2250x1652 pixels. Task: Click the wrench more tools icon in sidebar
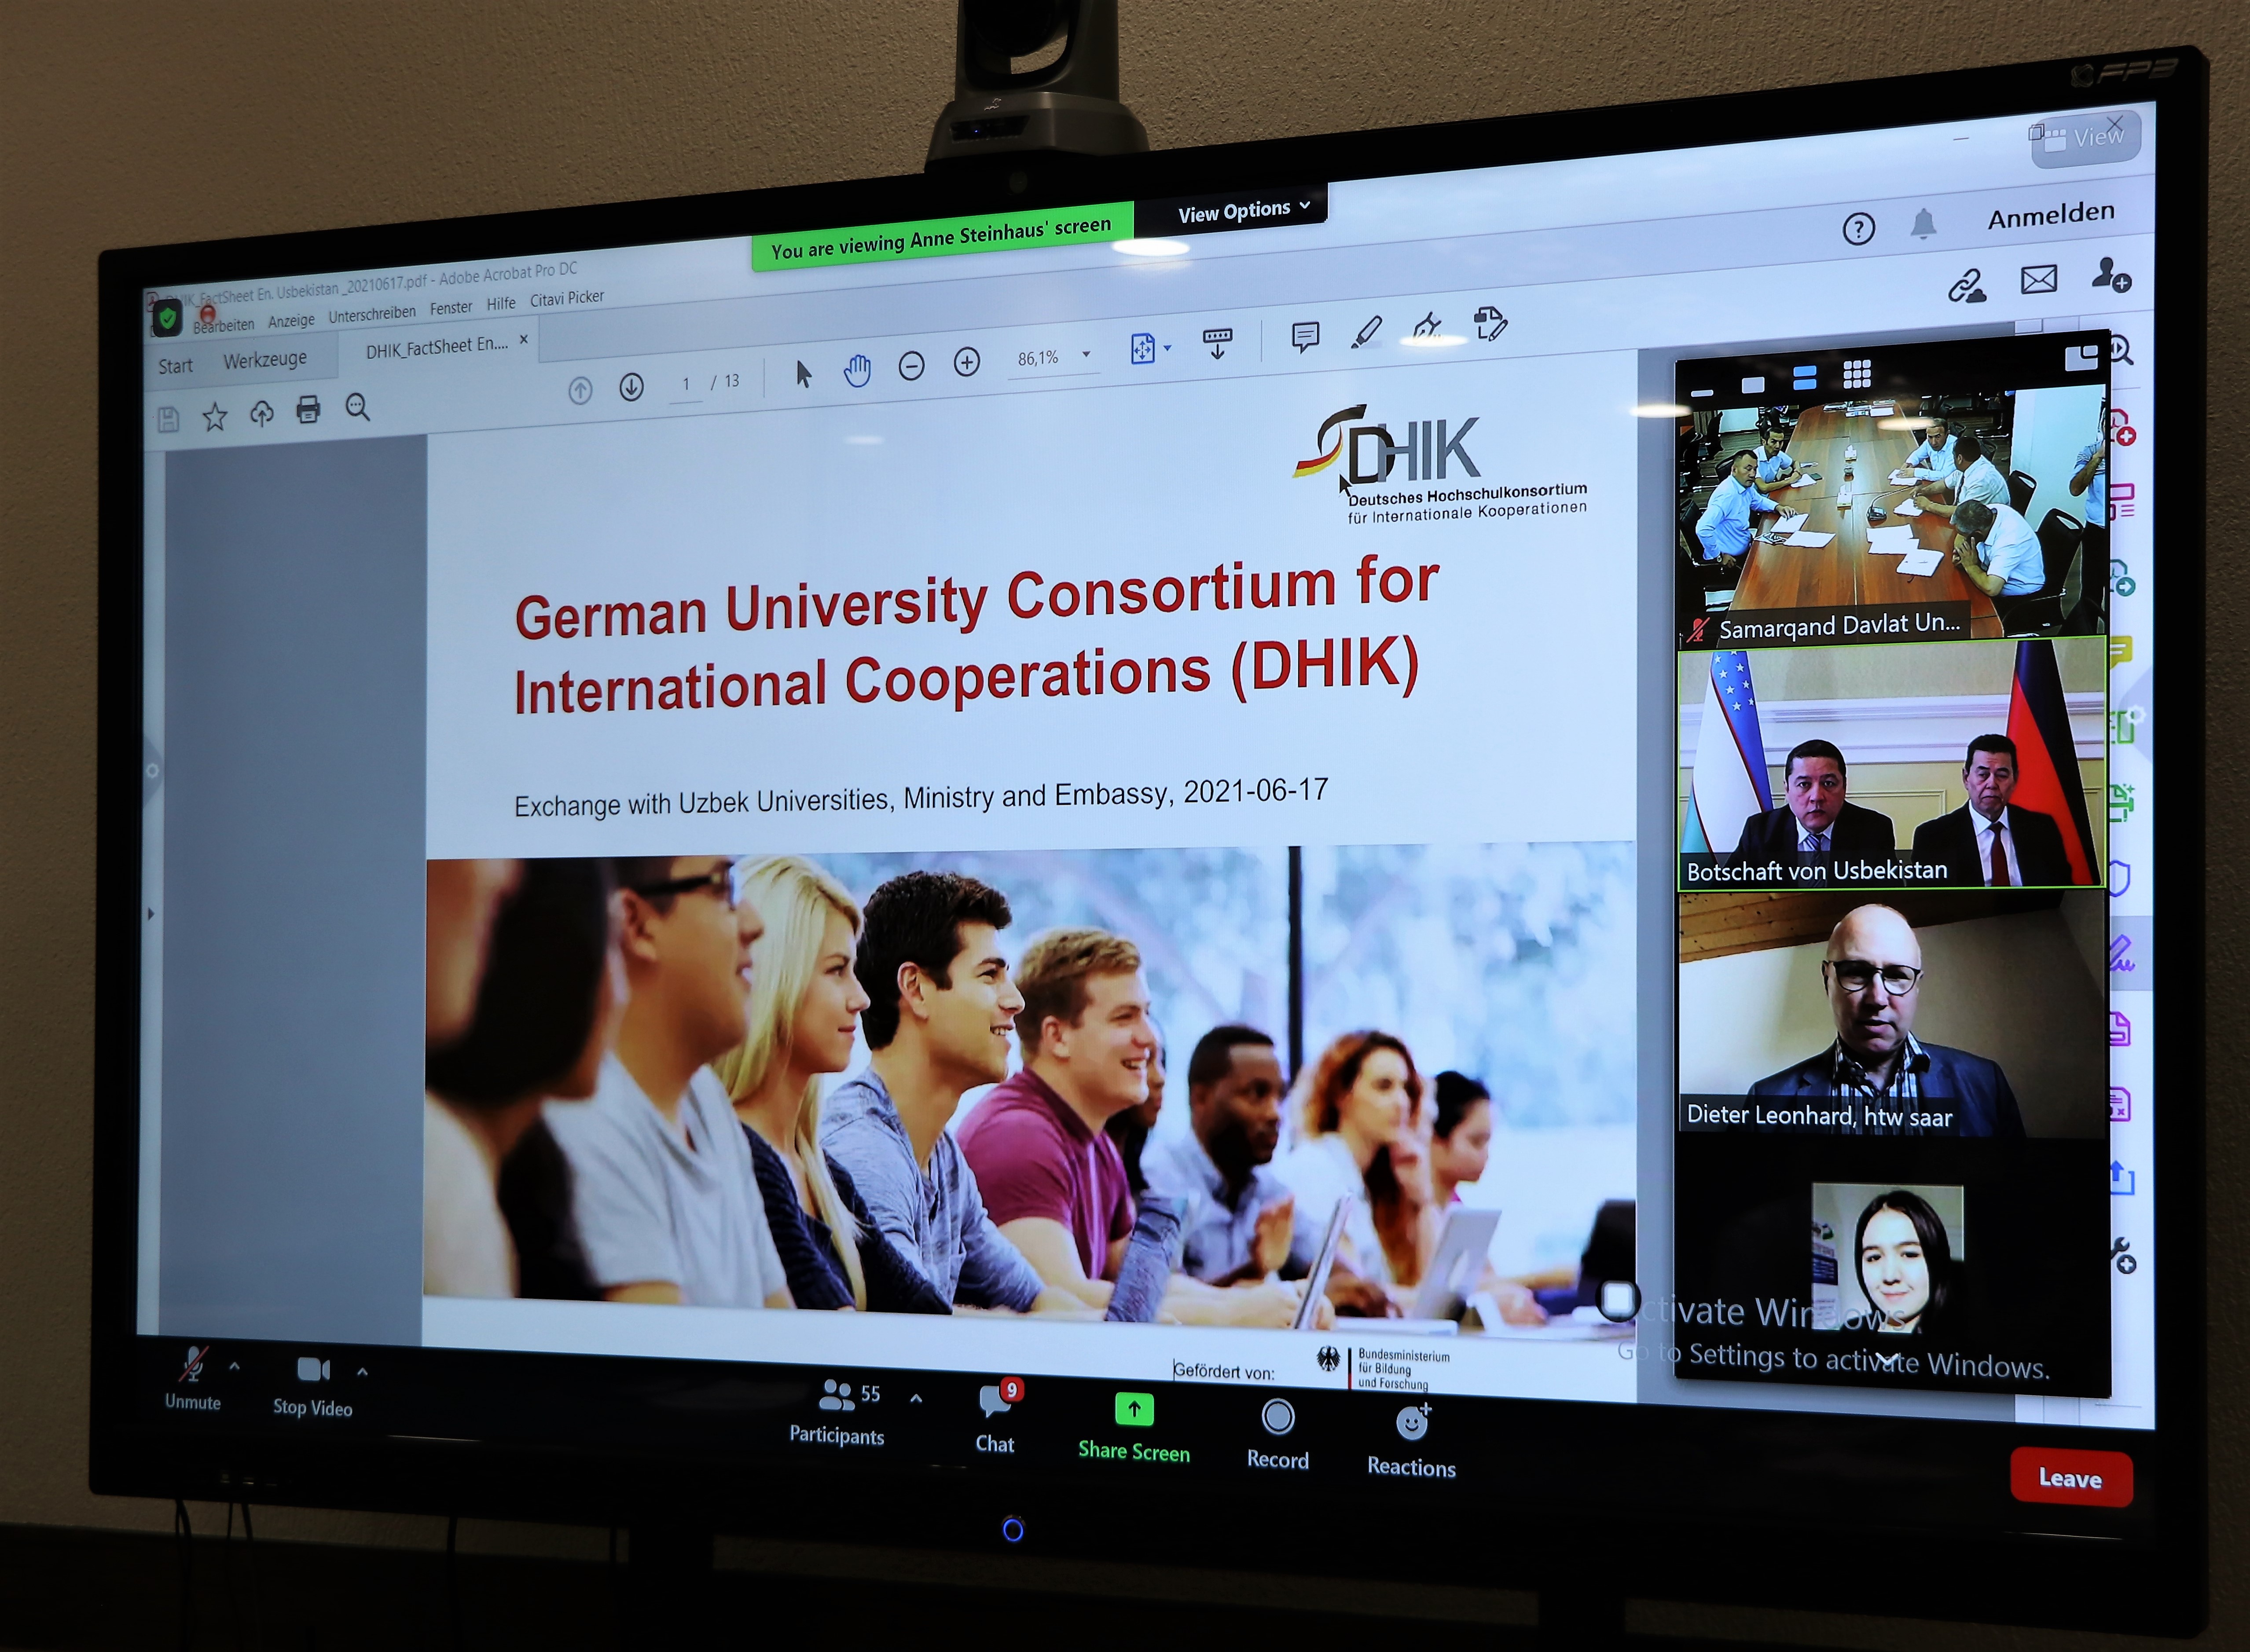[x=2122, y=1255]
